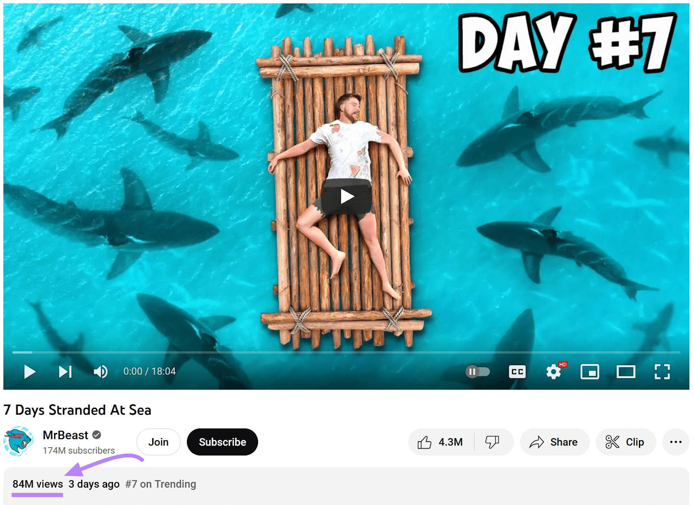Viewport: 694px width, 505px height.
Task: Open the video settings gear
Action: pyautogui.click(x=553, y=371)
